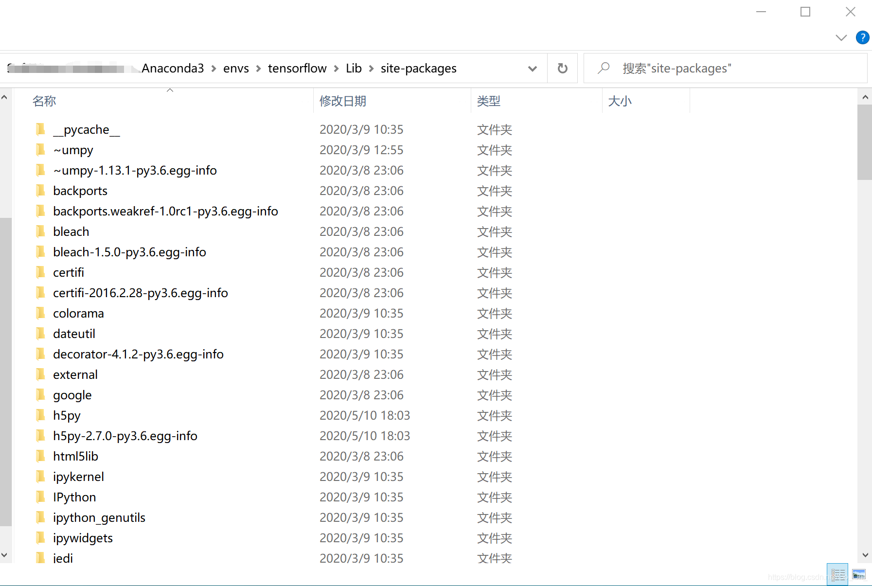The width and height of the screenshot is (872, 586).
Task: Minimize the Explorer window
Action: (x=761, y=12)
